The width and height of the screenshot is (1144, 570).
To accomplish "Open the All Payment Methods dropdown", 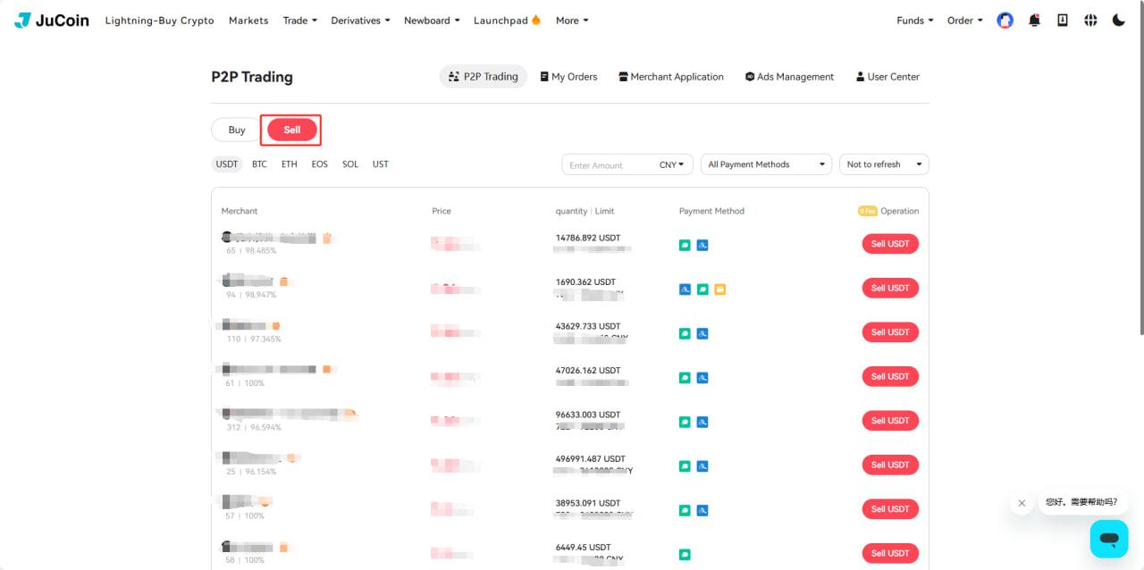I will tap(767, 164).
